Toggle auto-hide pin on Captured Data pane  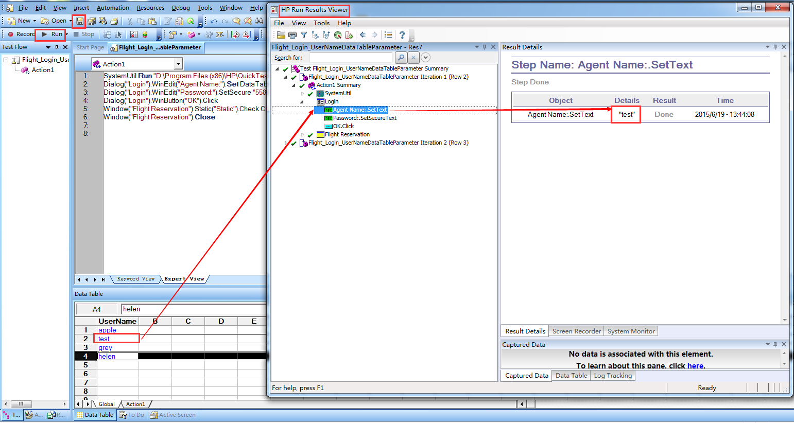coord(775,344)
